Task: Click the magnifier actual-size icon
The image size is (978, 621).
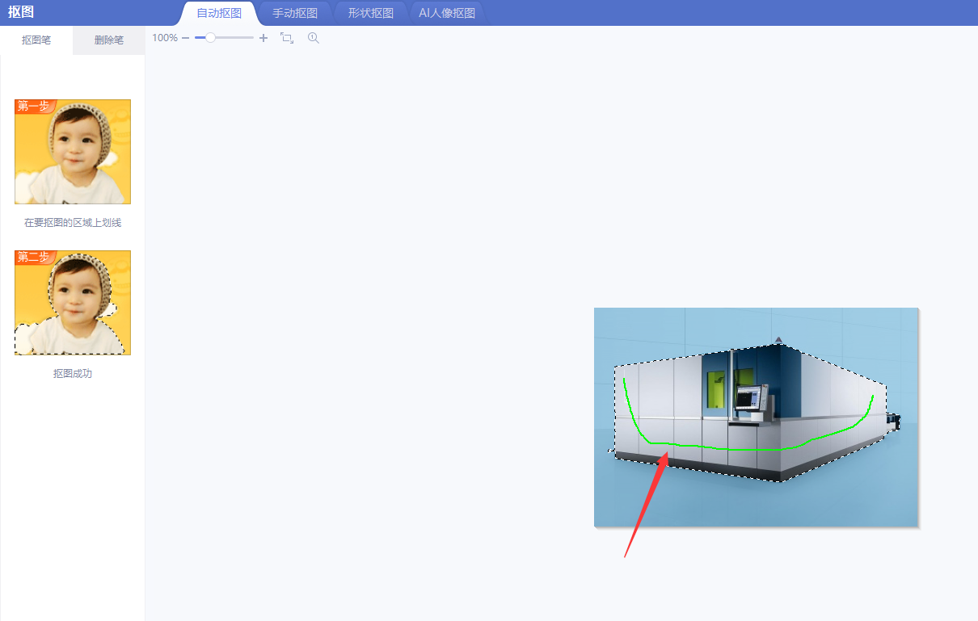Action: [314, 38]
